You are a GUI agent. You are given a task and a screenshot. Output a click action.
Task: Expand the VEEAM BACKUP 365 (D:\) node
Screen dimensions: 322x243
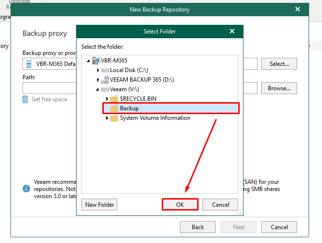click(98, 80)
